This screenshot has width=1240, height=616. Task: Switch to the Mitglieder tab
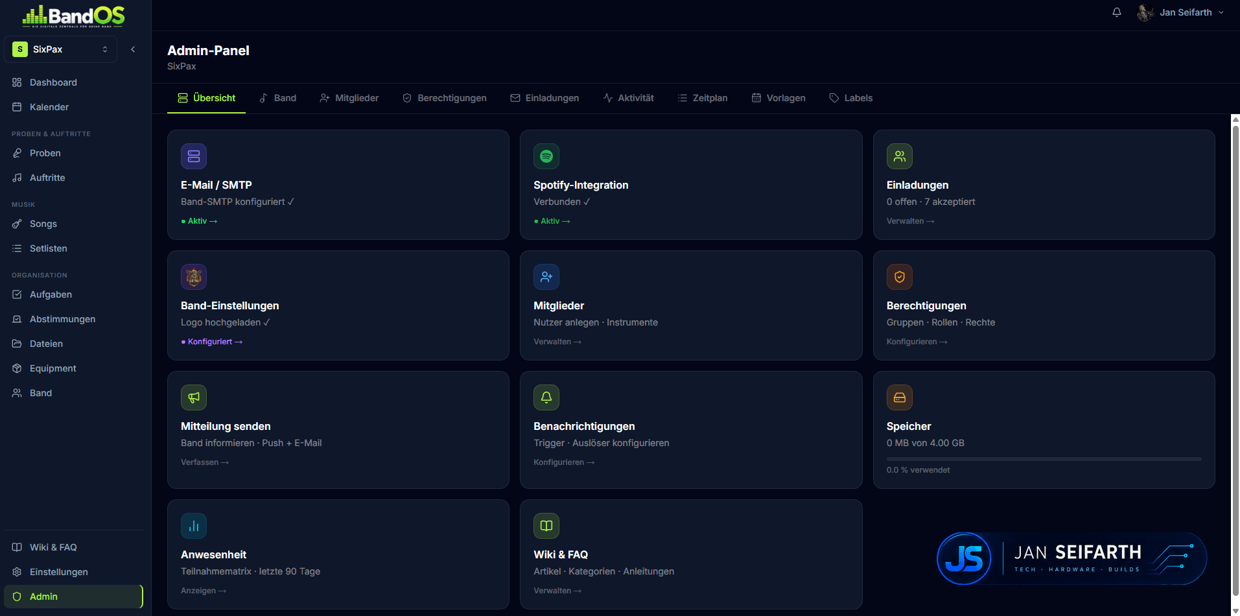point(349,98)
